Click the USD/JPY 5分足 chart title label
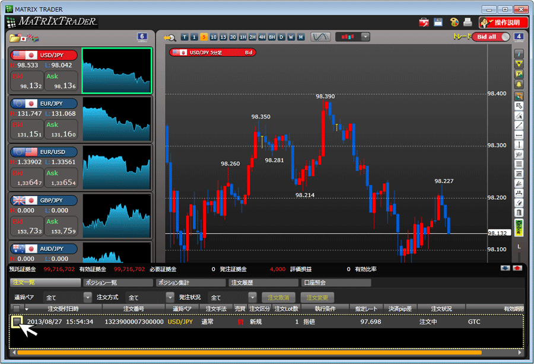The image size is (534, 364). click(212, 52)
